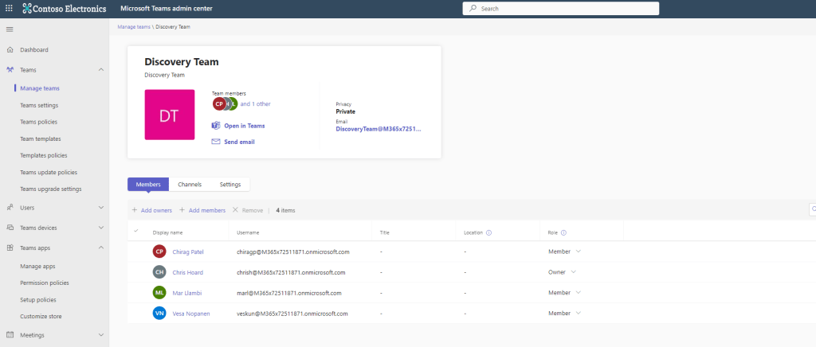Click the Add members button
The image size is (816, 347).
pos(202,210)
